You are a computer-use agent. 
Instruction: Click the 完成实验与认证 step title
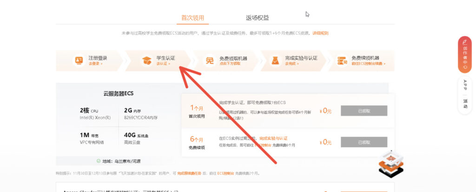click(x=301, y=58)
